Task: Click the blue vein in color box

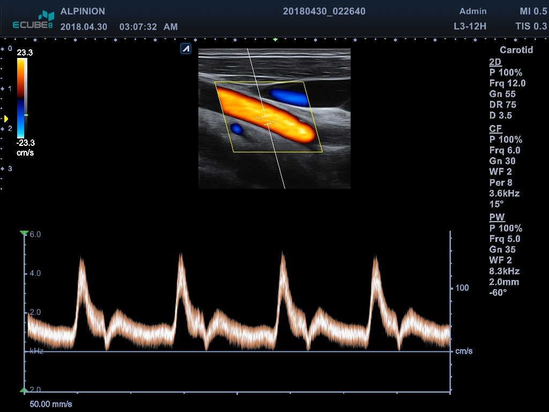Action: pos(289,97)
